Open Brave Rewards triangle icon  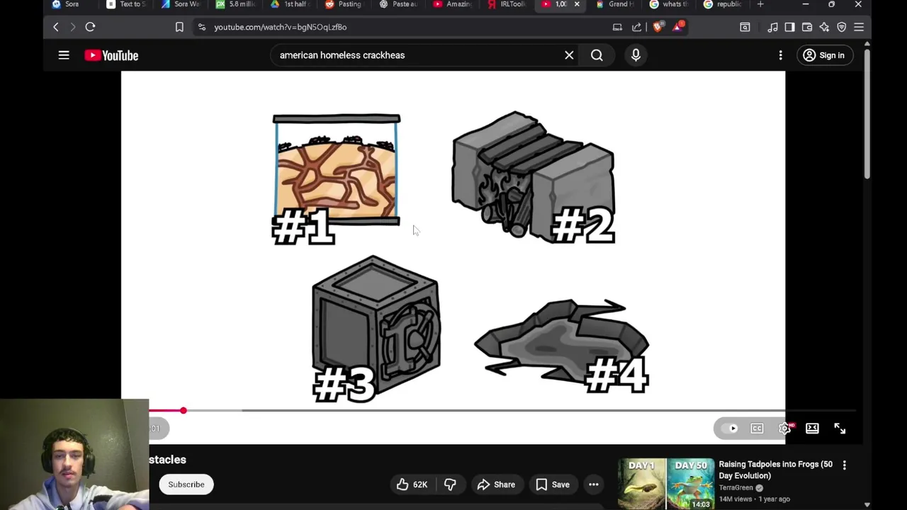point(679,27)
